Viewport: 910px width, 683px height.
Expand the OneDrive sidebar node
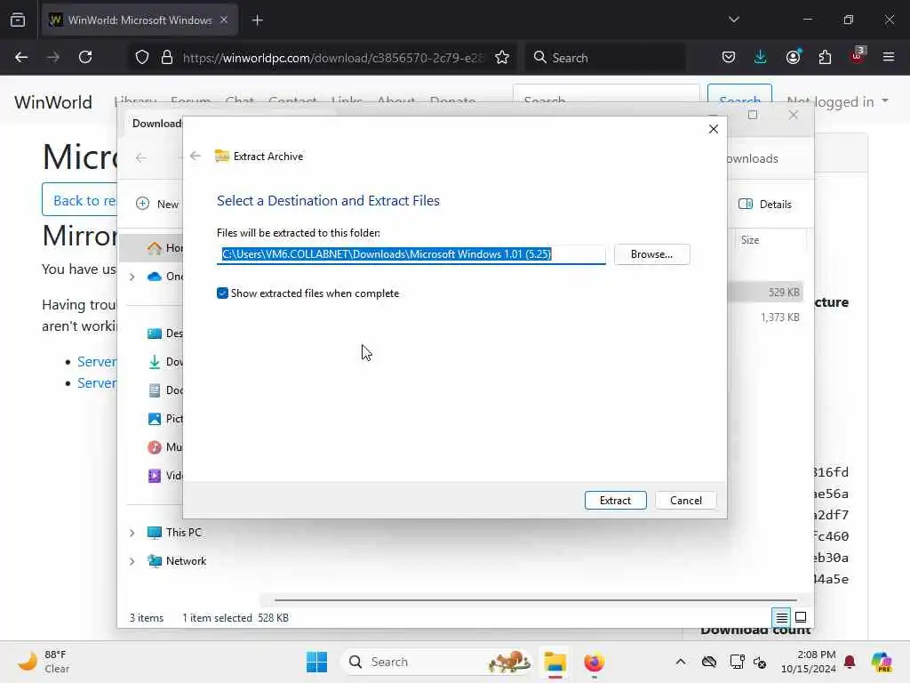tap(132, 277)
